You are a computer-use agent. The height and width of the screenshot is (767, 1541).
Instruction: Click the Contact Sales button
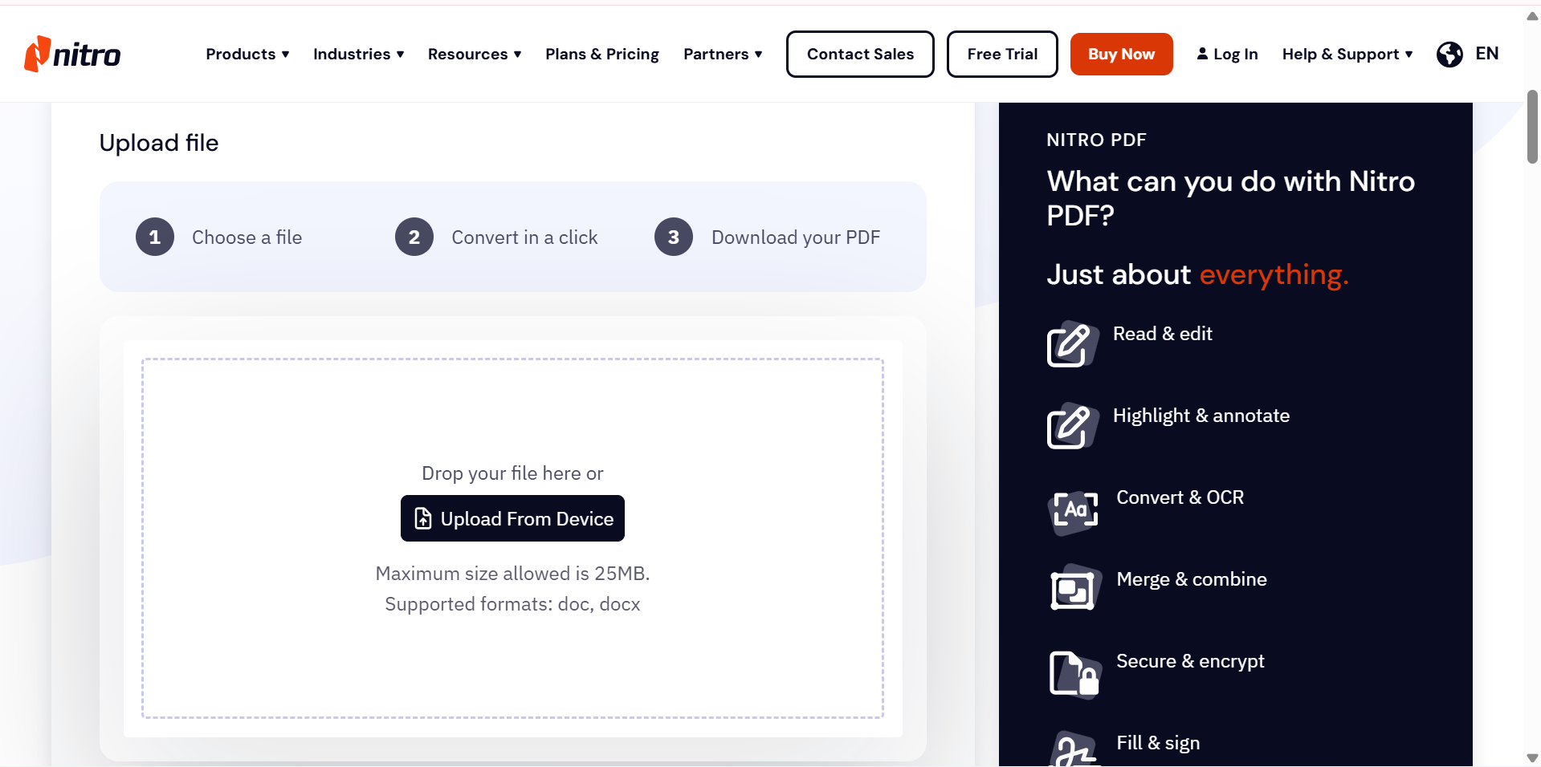pos(860,54)
